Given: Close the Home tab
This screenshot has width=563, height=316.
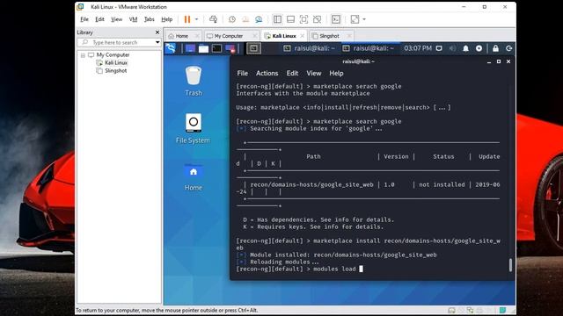Looking at the screenshot, I should point(197,36).
